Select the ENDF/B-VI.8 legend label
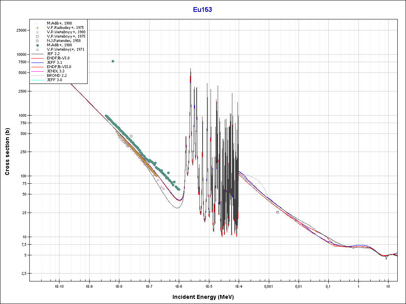The image size is (406, 304). 59,58
